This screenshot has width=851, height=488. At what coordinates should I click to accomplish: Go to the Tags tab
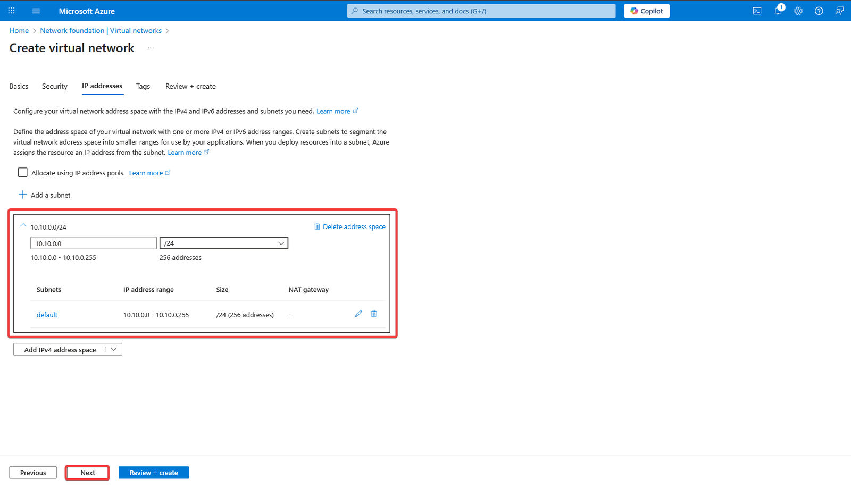click(143, 86)
